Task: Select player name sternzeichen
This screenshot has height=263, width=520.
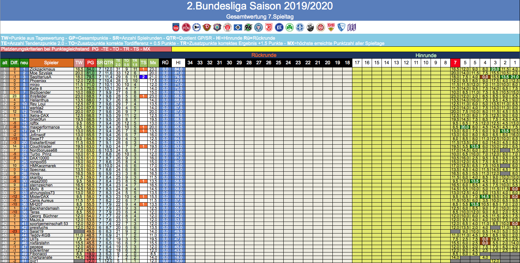Action: 41,185
